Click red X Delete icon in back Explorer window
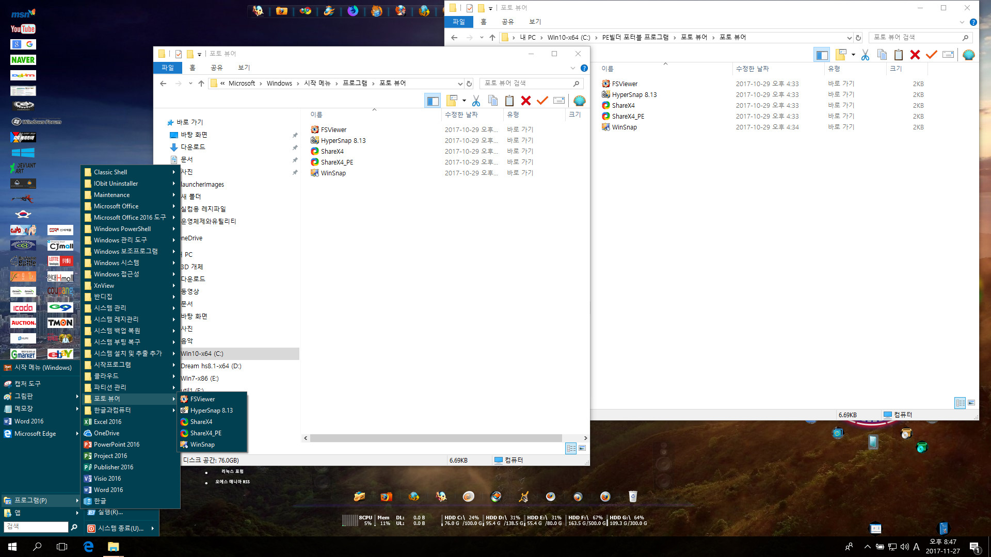The height and width of the screenshot is (557, 991). click(915, 55)
